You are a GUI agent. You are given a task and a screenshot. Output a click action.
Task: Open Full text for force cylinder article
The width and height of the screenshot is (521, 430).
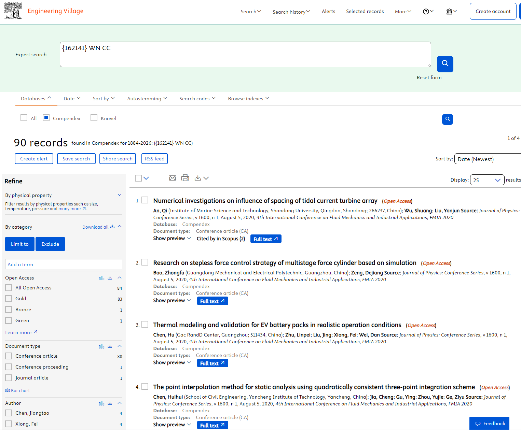(212, 301)
